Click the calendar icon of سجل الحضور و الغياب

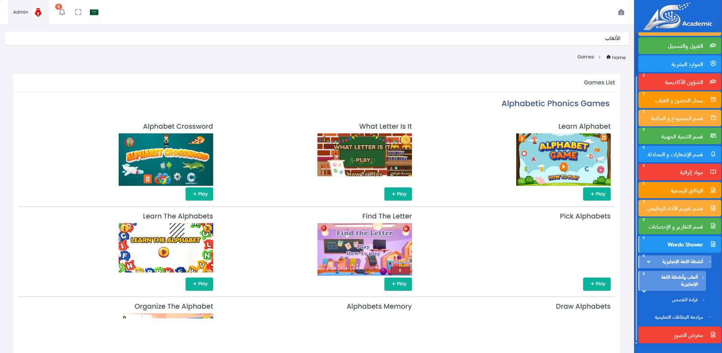click(x=713, y=100)
